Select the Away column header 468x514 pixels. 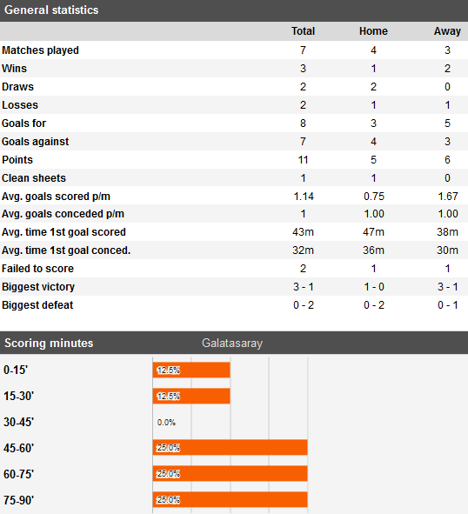(x=447, y=31)
